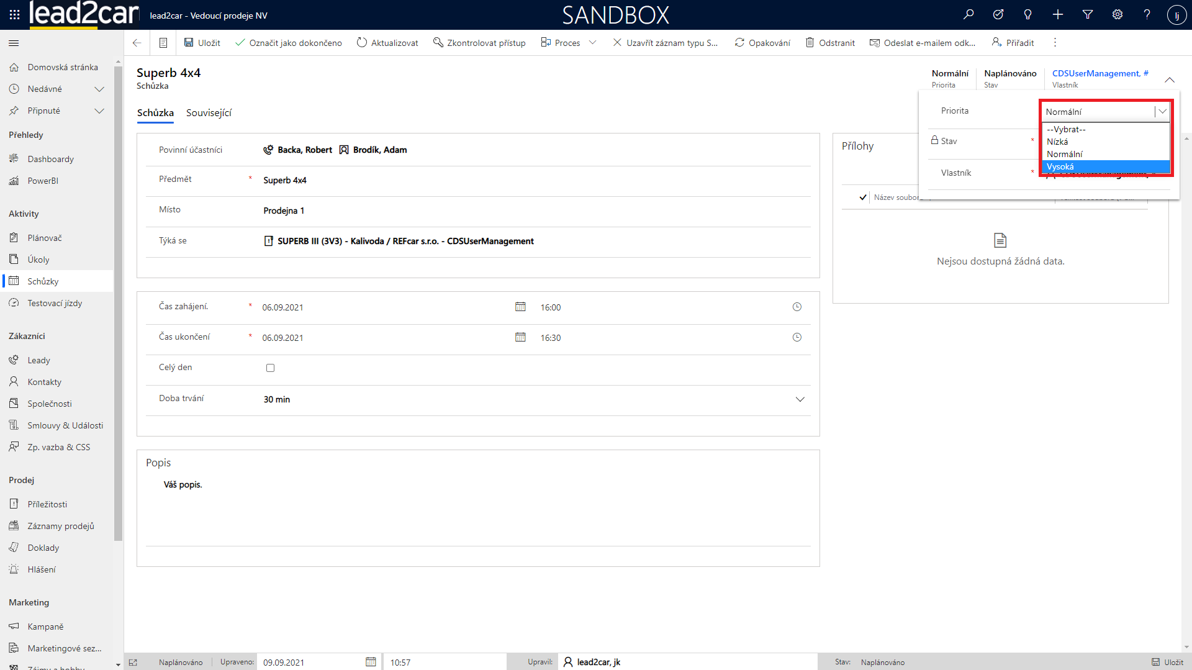
Task: Open Leady in the sidebar
Action: pyautogui.click(x=38, y=360)
